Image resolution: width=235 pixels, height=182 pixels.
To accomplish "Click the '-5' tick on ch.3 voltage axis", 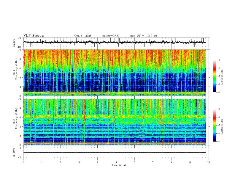I will point(20,157).
